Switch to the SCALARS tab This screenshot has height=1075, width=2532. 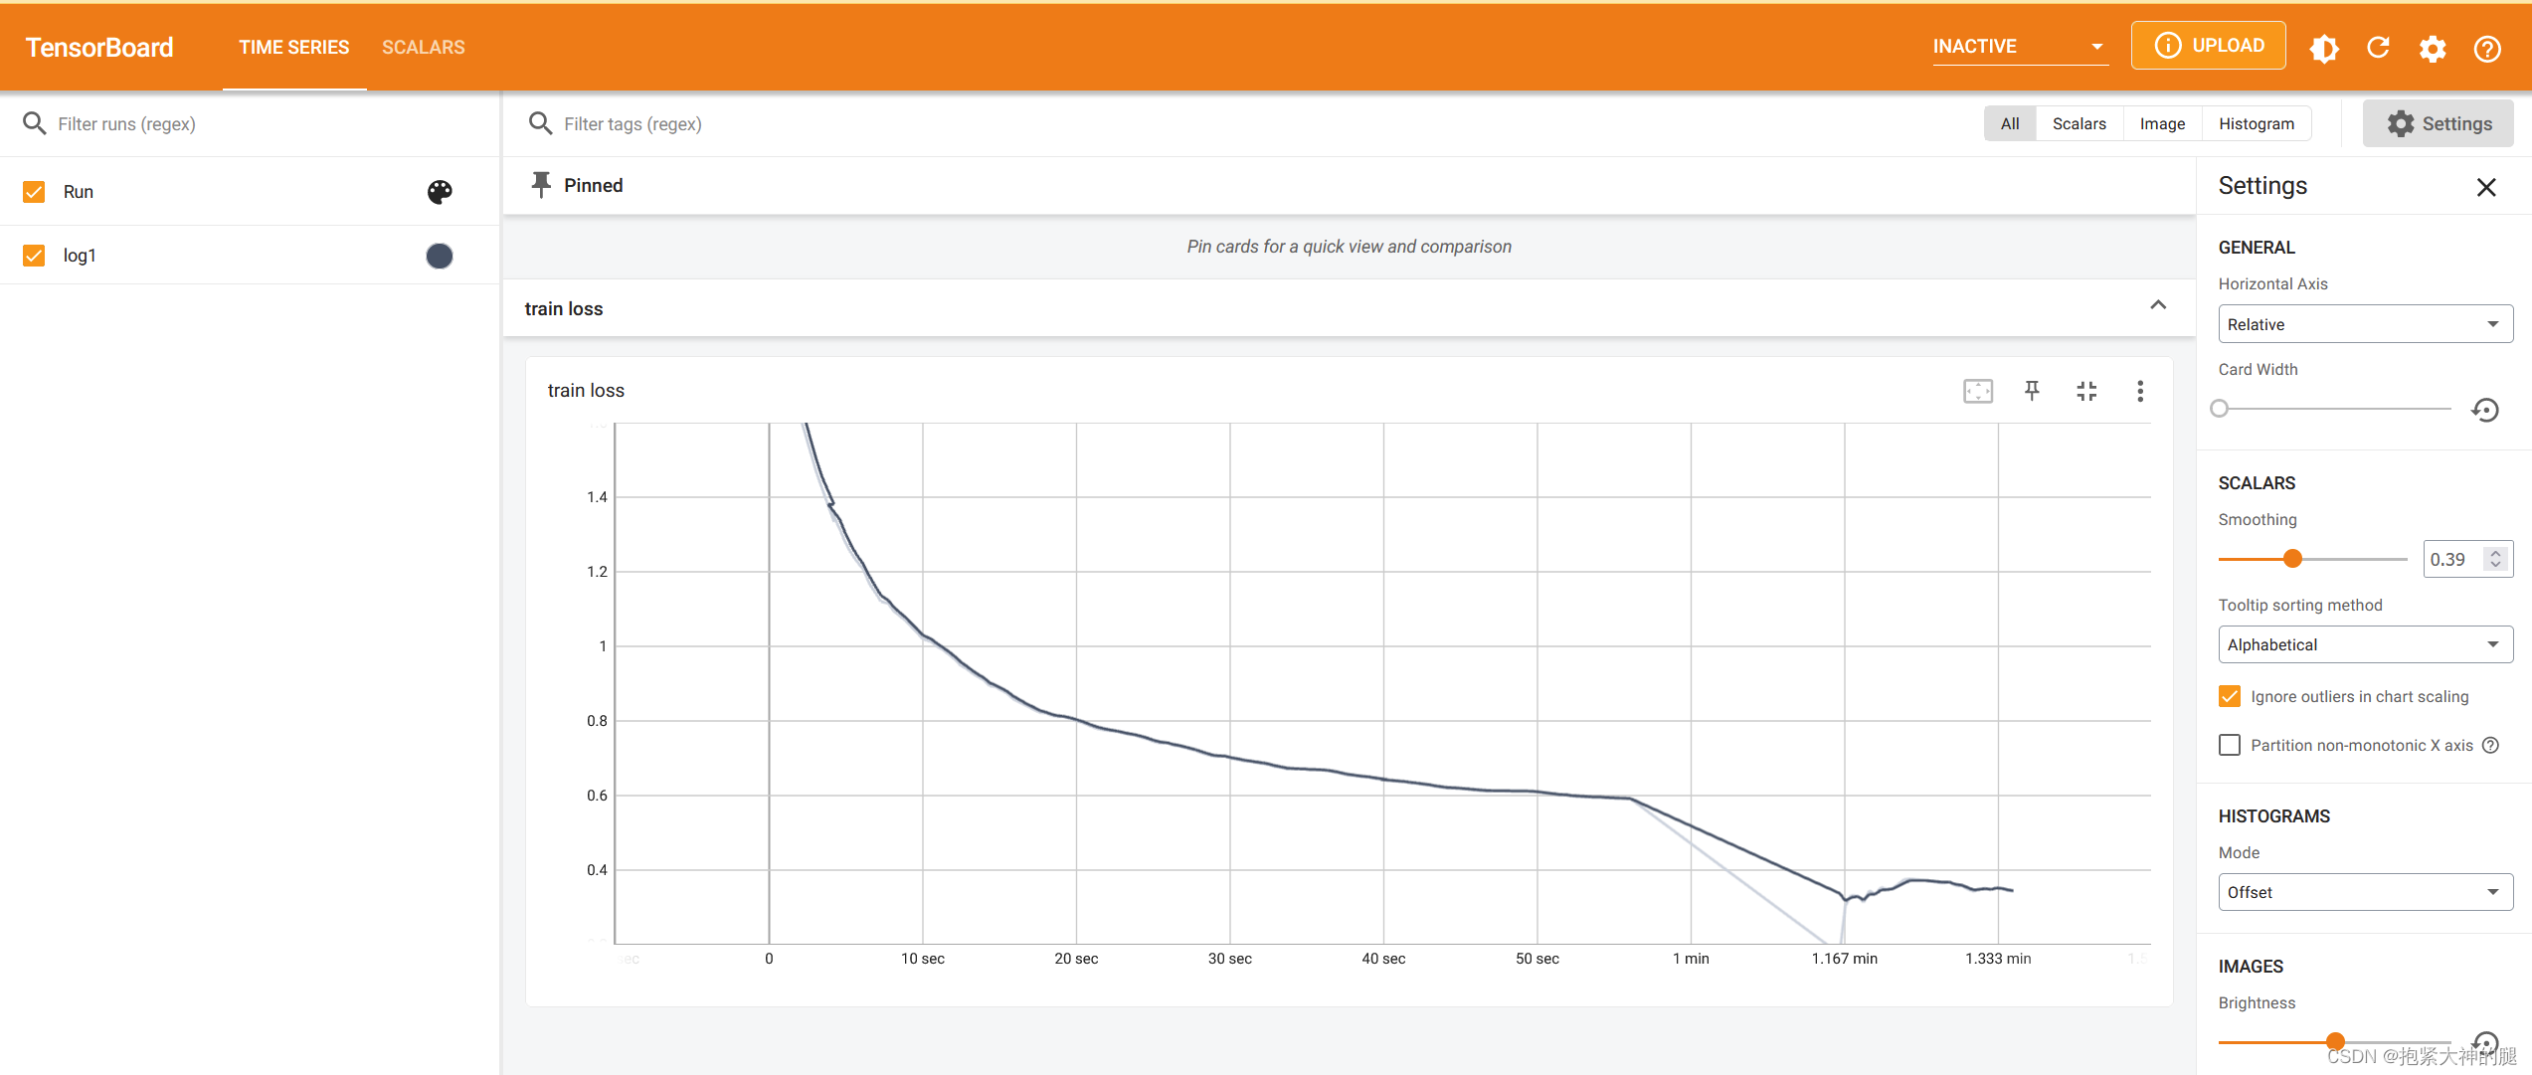click(424, 47)
